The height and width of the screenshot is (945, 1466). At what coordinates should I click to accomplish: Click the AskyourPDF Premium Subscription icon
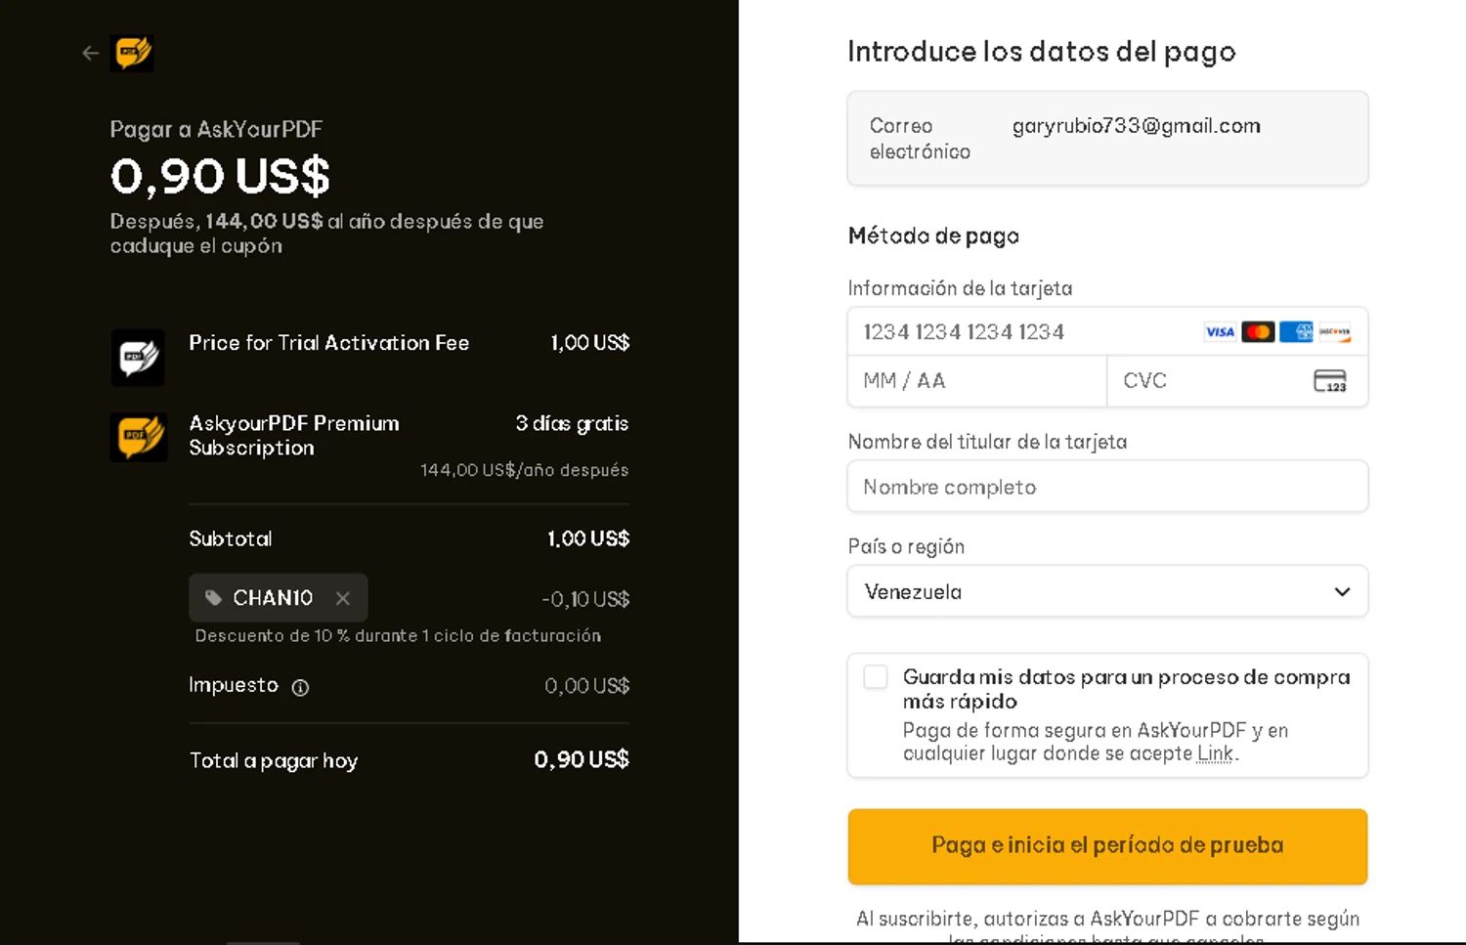point(138,437)
